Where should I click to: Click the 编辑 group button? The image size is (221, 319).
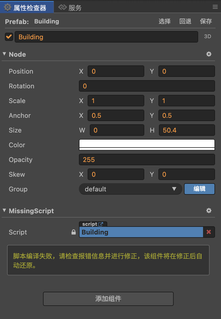pos(199,189)
